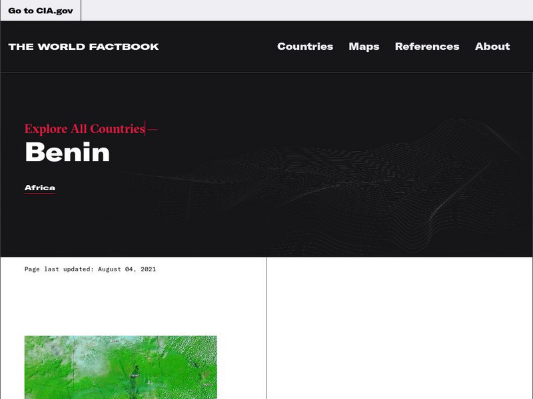This screenshot has height=399, width=533.
Task: Open the homepage via THE WORLD FACTBOOK logo
Action: pos(83,47)
